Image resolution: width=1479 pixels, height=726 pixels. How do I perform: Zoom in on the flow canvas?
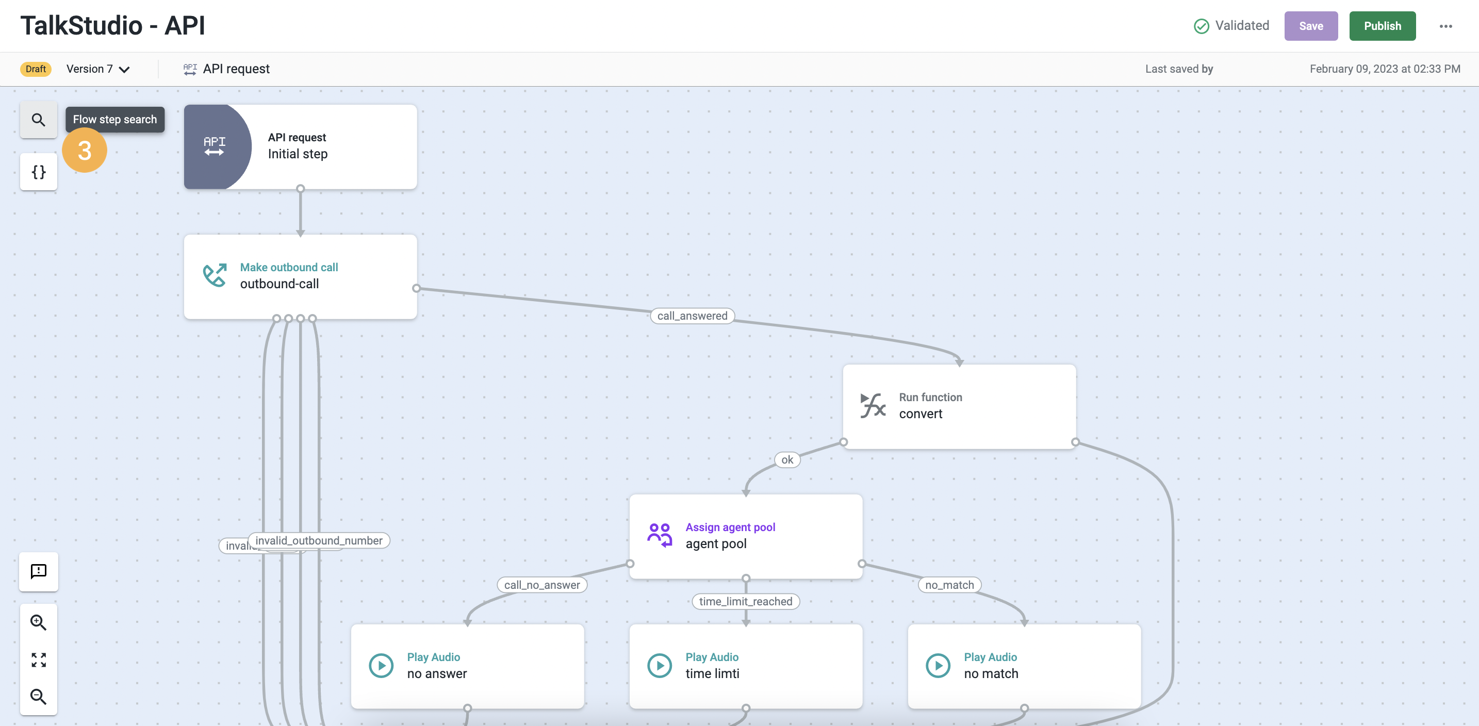(x=39, y=622)
